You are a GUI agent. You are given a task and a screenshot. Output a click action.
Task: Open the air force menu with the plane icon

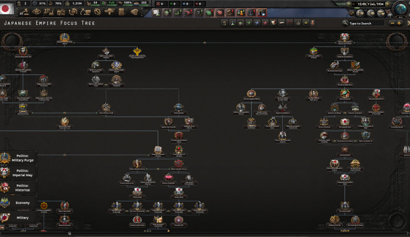pos(109,12)
